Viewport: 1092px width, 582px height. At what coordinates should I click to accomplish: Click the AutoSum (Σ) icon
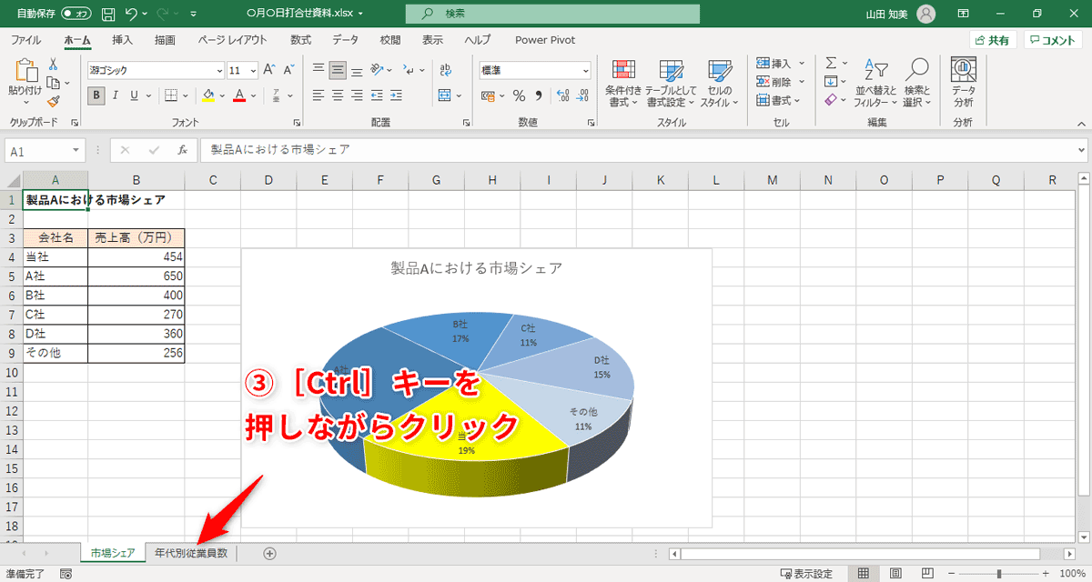831,62
